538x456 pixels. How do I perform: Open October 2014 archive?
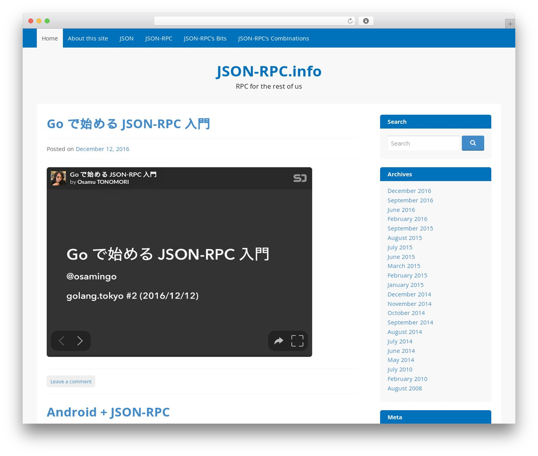point(406,313)
